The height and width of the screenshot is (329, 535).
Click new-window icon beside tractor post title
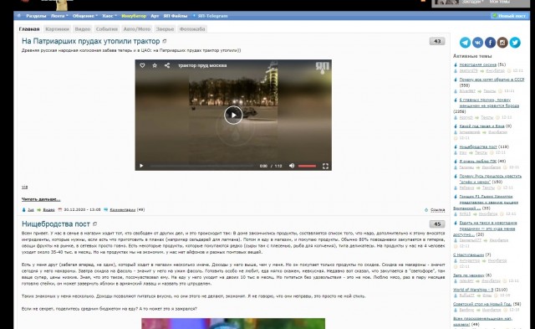[x=165, y=41]
